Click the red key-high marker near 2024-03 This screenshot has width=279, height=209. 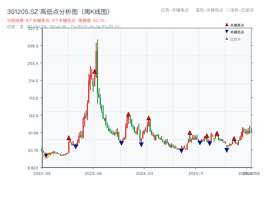pos(149,118)
